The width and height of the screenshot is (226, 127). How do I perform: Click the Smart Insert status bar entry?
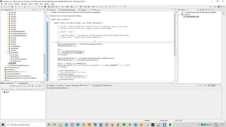coord(164,121)
